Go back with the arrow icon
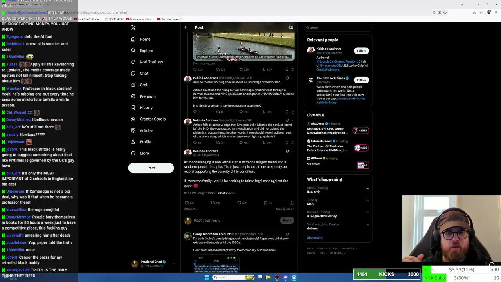Screen dimensions: 501x282 [186, 27]
